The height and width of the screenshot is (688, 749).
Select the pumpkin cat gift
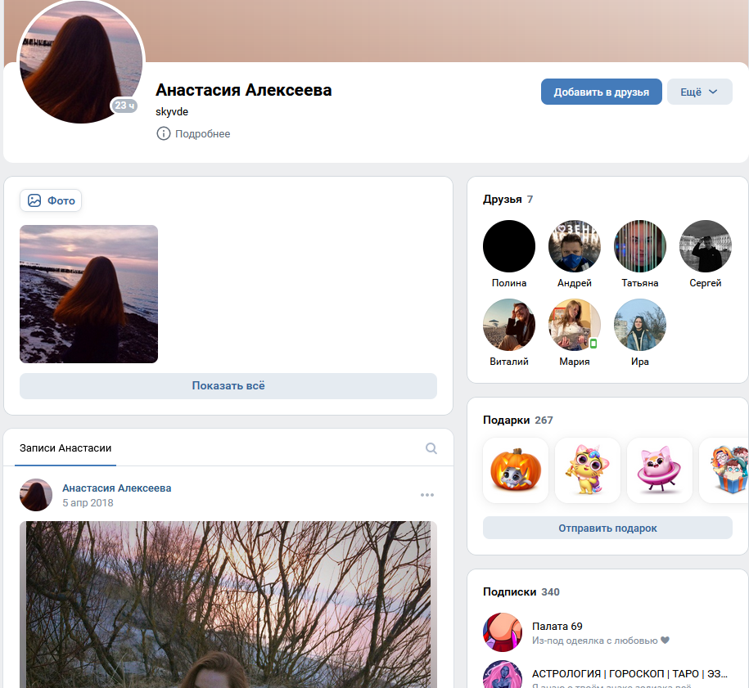click(516, 470)
